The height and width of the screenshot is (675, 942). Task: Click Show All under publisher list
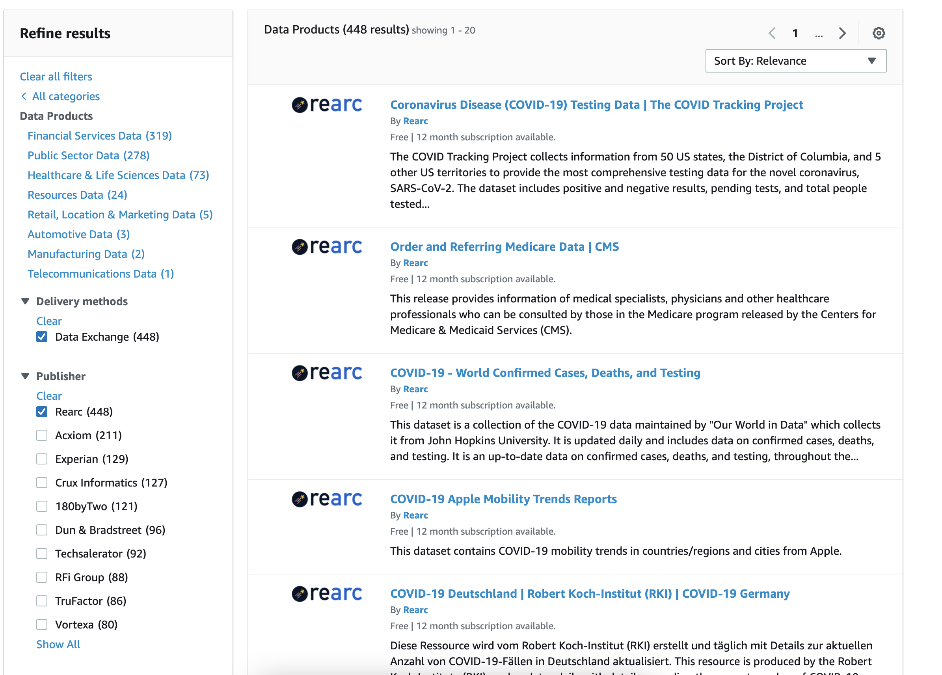coord(58,644)
